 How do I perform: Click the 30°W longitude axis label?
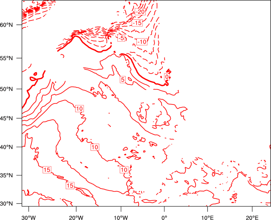pyautogui.click(x=29, y=218)
